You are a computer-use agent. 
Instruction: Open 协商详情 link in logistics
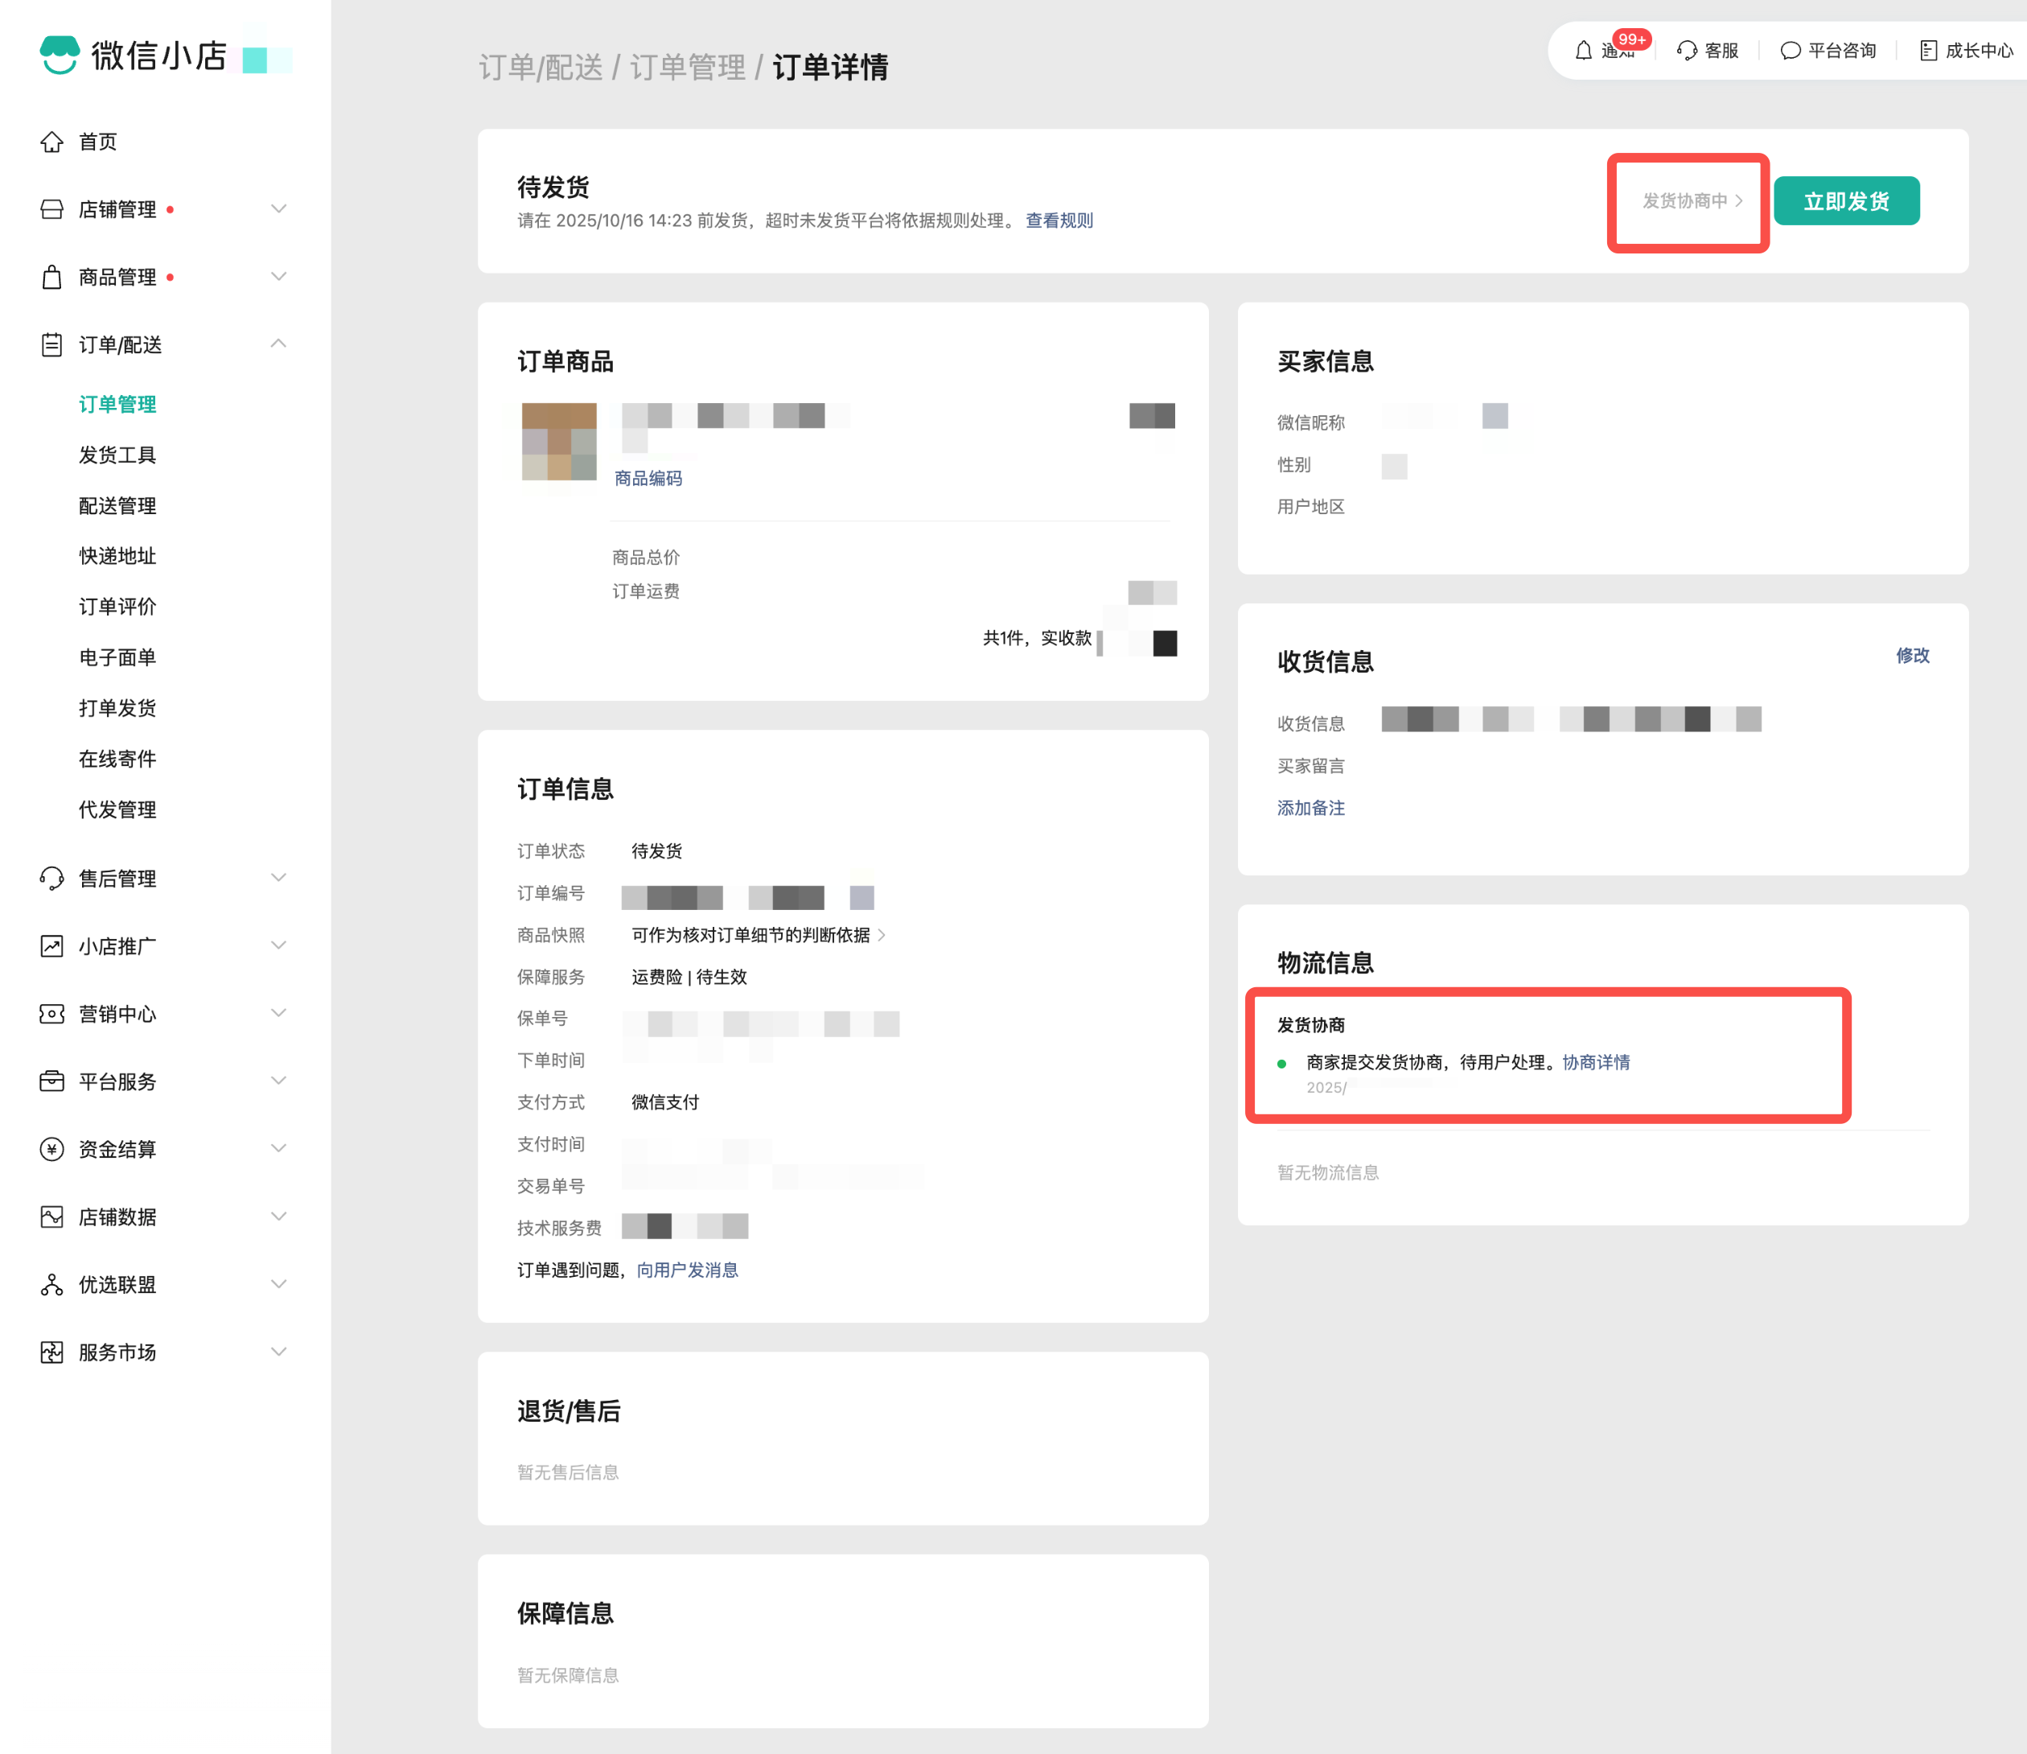tap(1596, 1062)
